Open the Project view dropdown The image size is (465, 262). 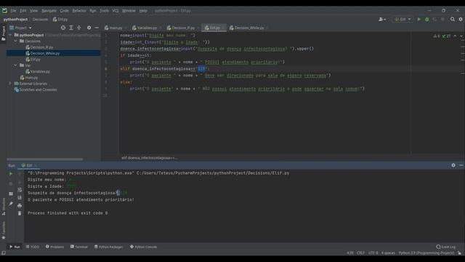tap(21, 28)
